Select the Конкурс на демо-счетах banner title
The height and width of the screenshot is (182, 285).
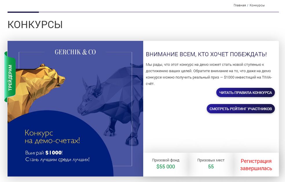(x=52, y=137)
